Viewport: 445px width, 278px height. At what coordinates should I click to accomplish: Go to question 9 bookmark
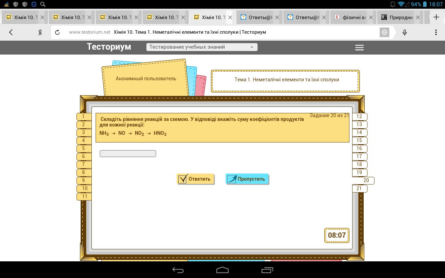tap(83, 180)
